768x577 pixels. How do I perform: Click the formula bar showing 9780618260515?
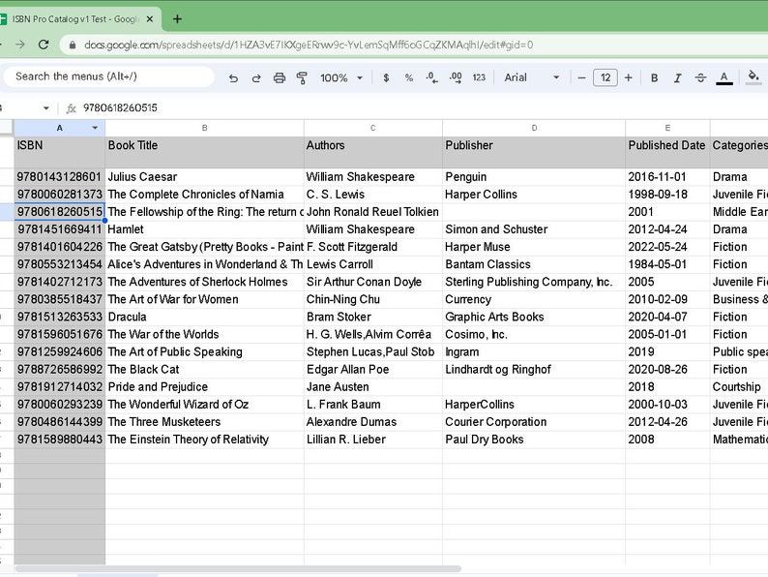[421, 107]
